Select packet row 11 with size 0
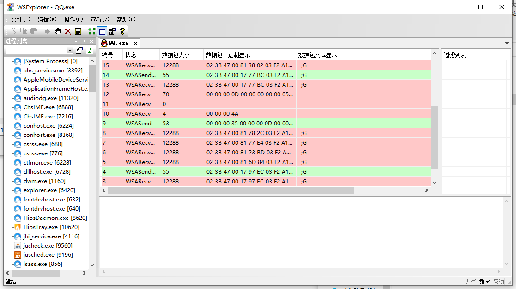 266,104
